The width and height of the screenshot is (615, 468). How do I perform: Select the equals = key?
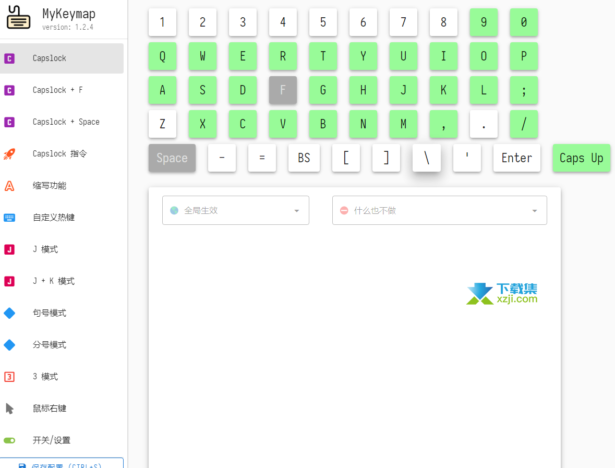pos(262,158)
